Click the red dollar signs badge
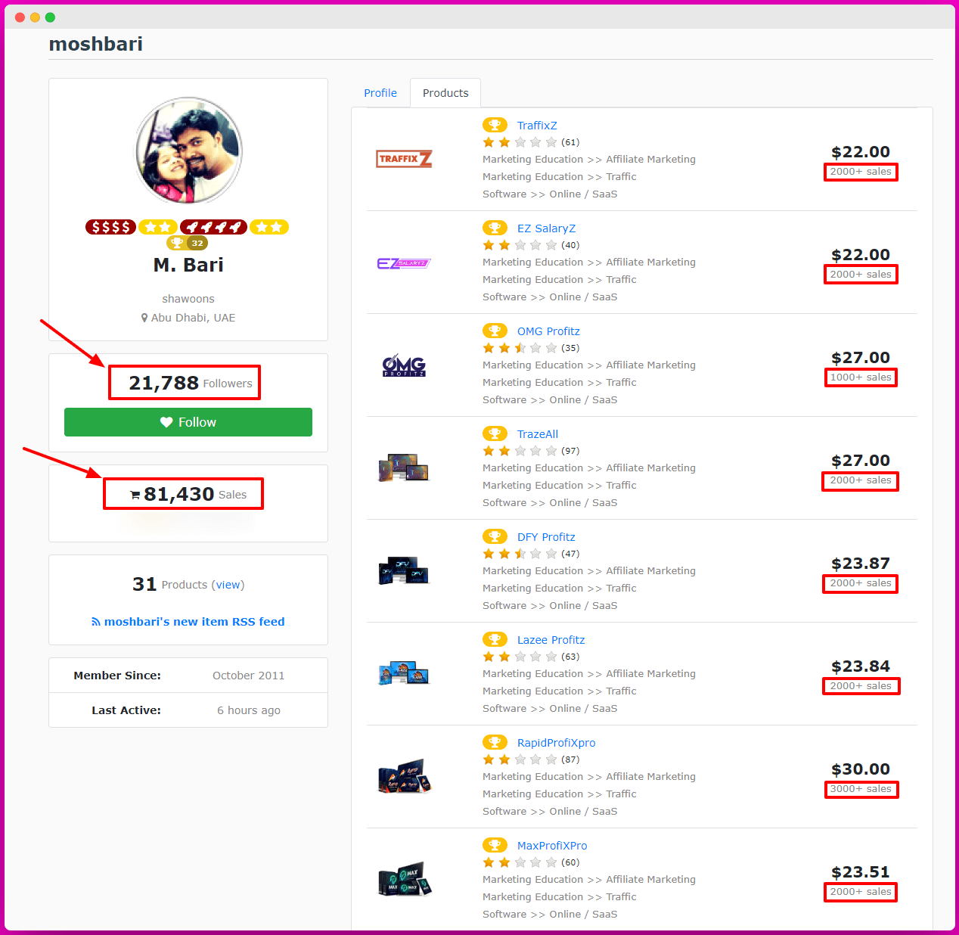This screenshot has height=935, width=959. click(x=110, y=227)
